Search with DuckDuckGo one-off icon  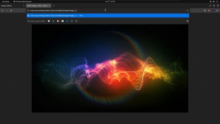(x=58, y=21)
